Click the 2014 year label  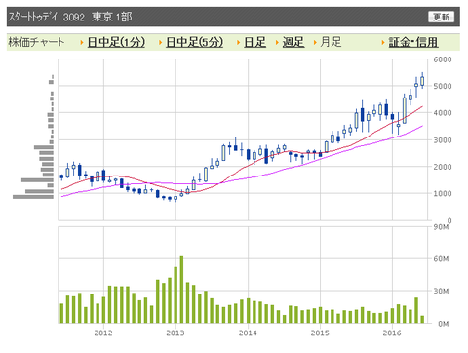pyautogui.click(x=248, y=333)
